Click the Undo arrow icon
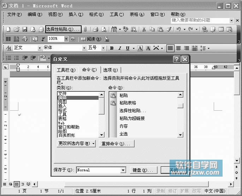This screenshot has height=196, width=242. point(178,29)
